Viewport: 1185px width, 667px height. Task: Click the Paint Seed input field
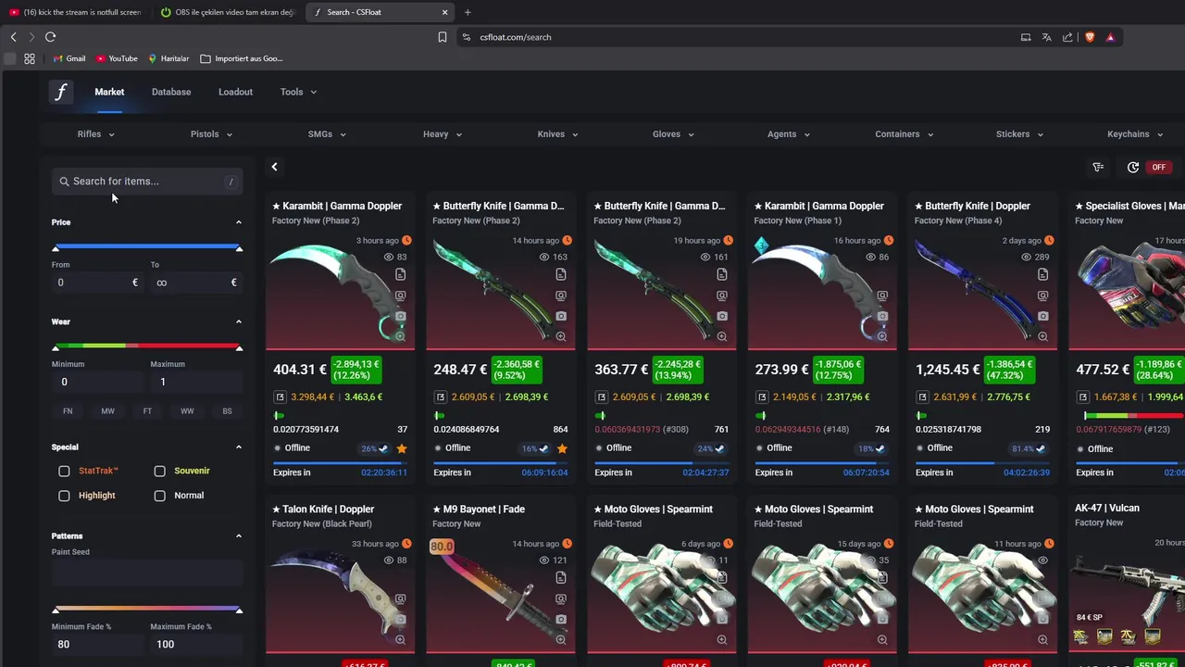[x=147, y=573]
